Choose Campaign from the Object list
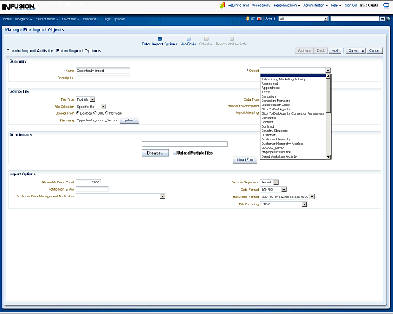The width and height of the screenshot is (393, 314). [x=268, y=96]
